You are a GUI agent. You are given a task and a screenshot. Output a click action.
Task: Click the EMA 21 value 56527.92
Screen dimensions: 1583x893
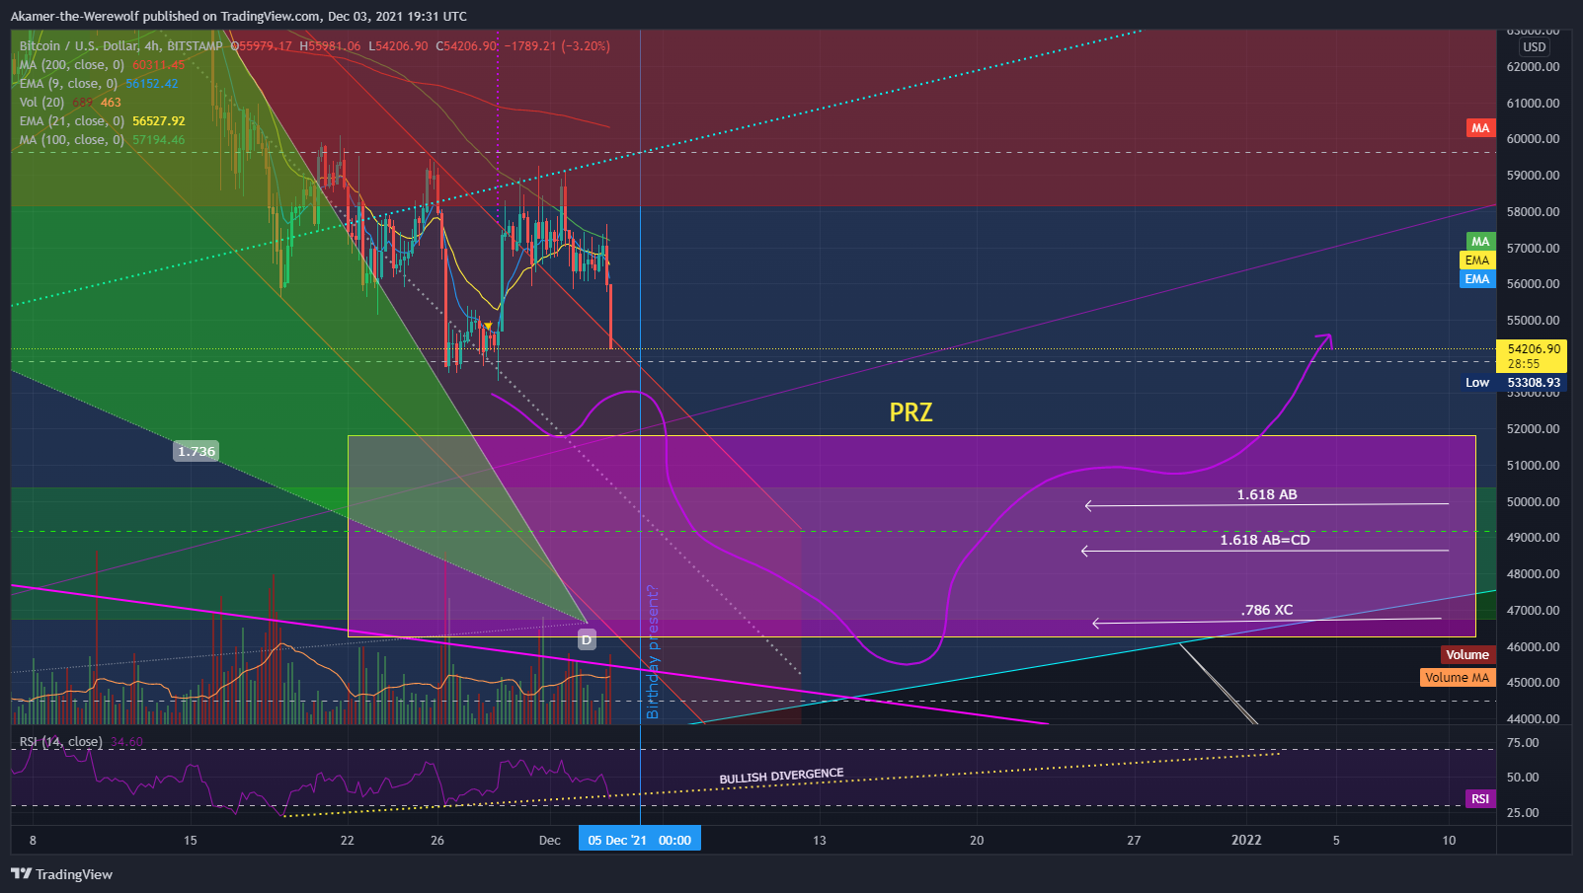tap(159, 121)
